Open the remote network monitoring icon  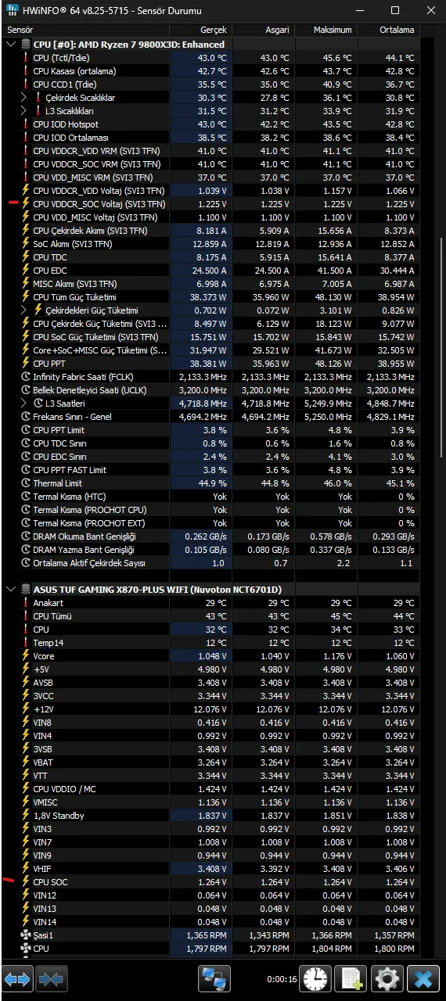point(213,978)
